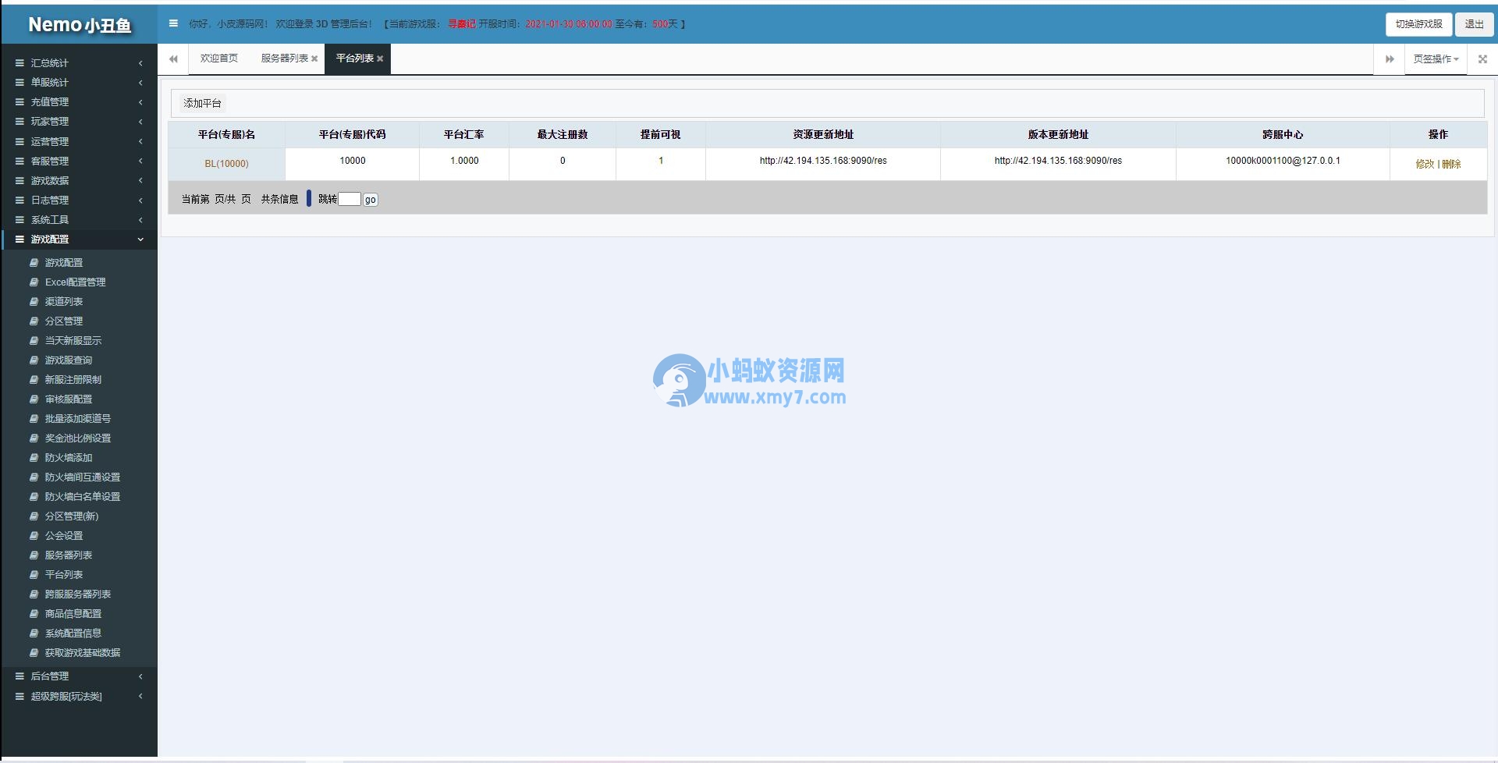Click the 退出 logout button
Image resolution: width=1498 pixels, height=763 pixels.
[1473, 24]
